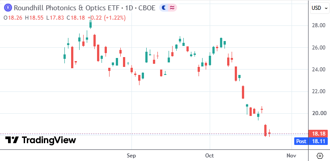Viewport: 330px width, 161px height.
Task: Click the 24.00 price scale label
Action: point(319,69)
